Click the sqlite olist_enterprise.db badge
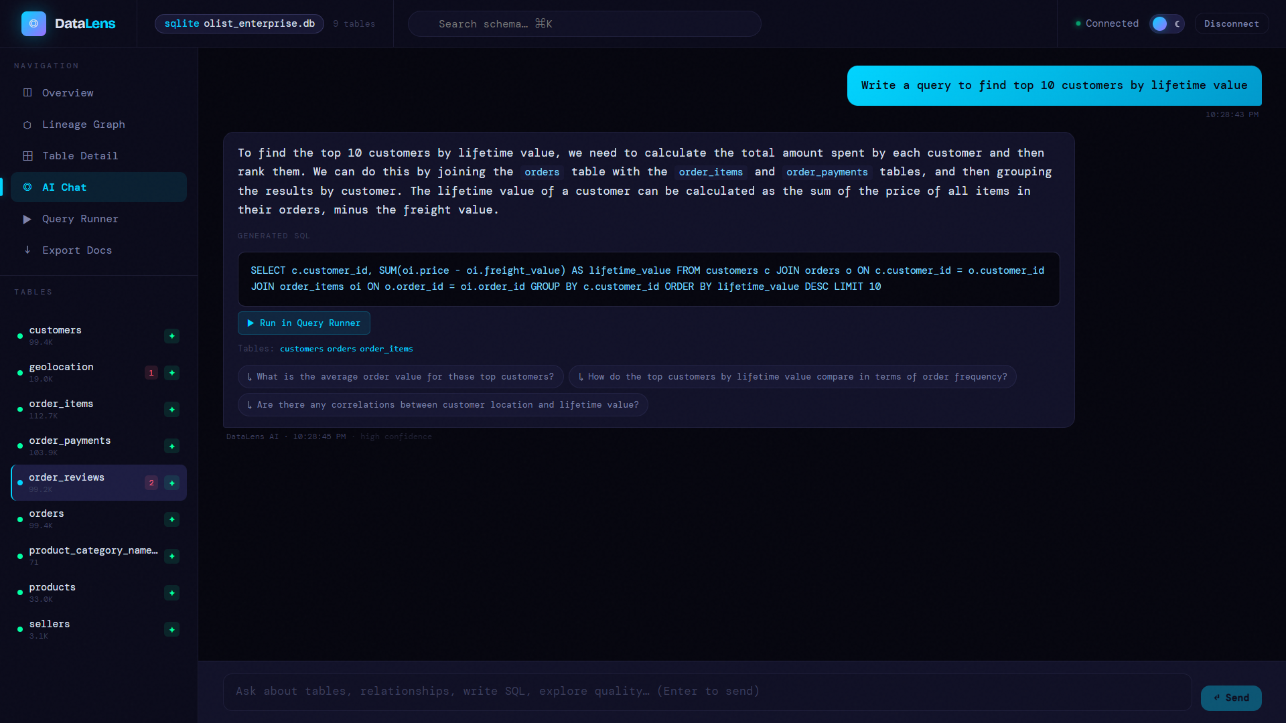This screenshot has width=1286, height=723. (239, 23)
